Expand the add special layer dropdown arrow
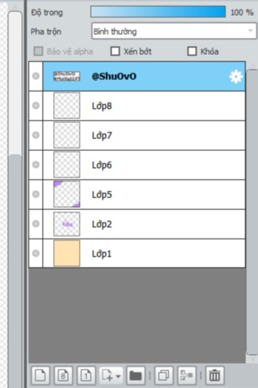 pyautogui.click(x=118, y=376)
